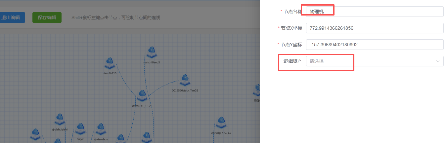
Task: Click the AnFang XJG 1.1 node
Action: click(x=221, y=123)
